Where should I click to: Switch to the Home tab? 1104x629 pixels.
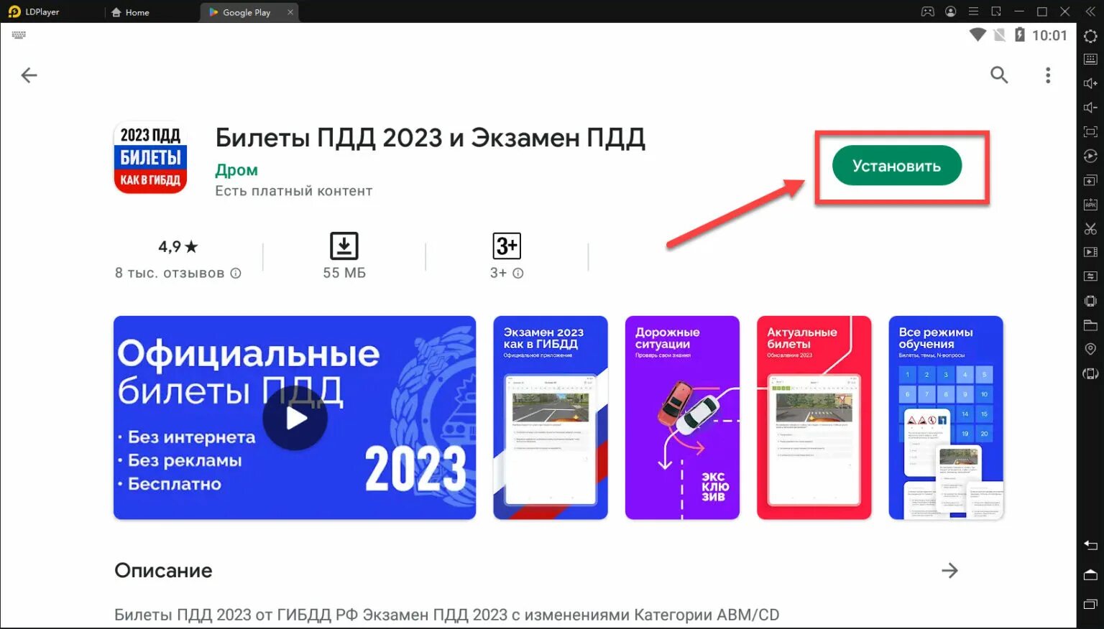pyautogui.click(x=130, y=12)
